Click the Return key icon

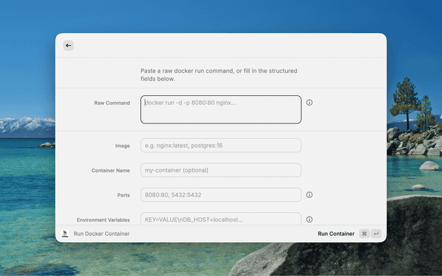(376, 234)
